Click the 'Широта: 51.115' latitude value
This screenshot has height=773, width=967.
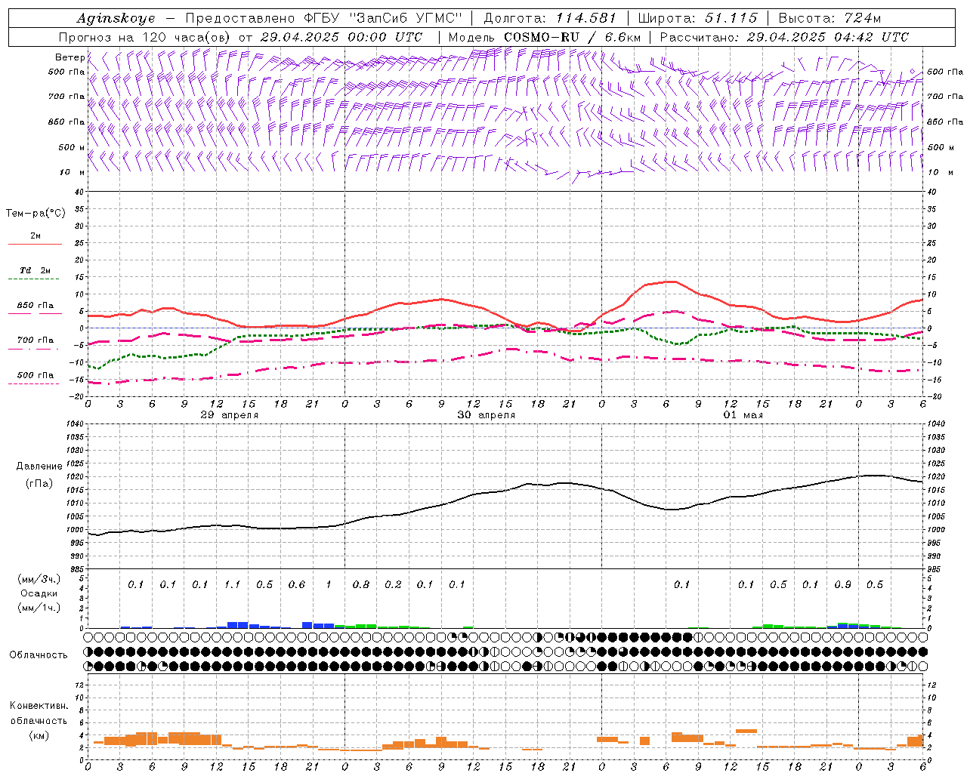[697, 18]
